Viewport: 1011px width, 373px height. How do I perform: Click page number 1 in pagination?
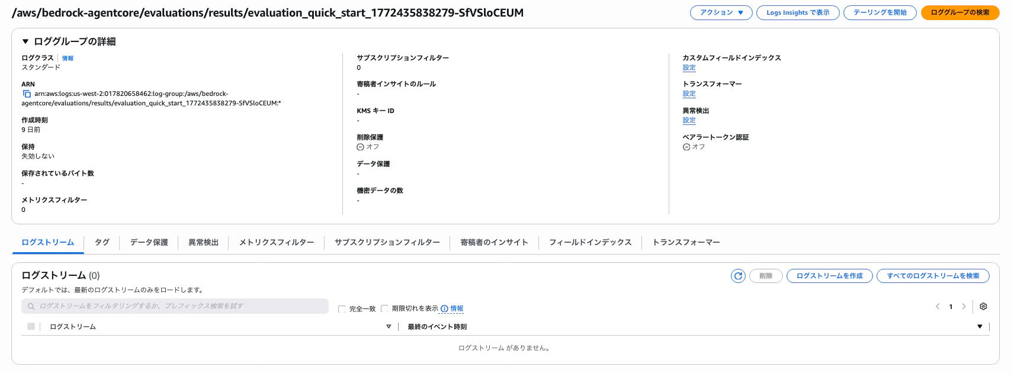[951, 307]
